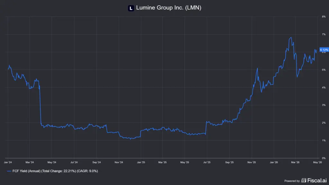This screenshot has height=185, width=329.
Task: Click the 8% y-axis label
Action: tap(324, 17)
